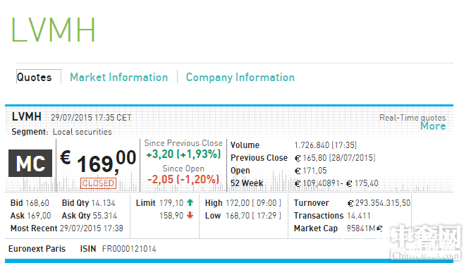Click the ISIN code FR0000121014
Screen dimensions: 464x263
[129, 249]
